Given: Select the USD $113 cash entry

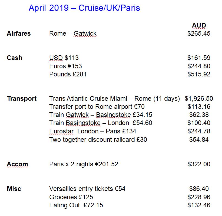Looking at the screenshot, I should [64, 58].
